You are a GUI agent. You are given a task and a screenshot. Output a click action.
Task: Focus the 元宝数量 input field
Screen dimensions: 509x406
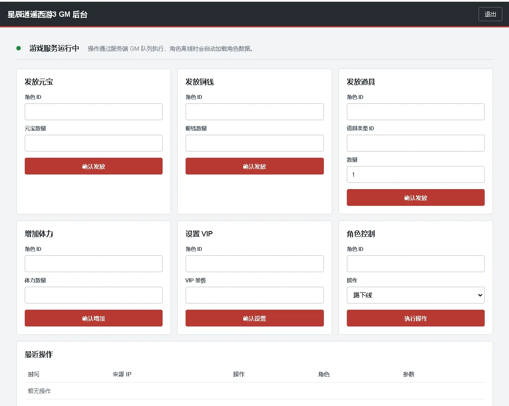94,143
